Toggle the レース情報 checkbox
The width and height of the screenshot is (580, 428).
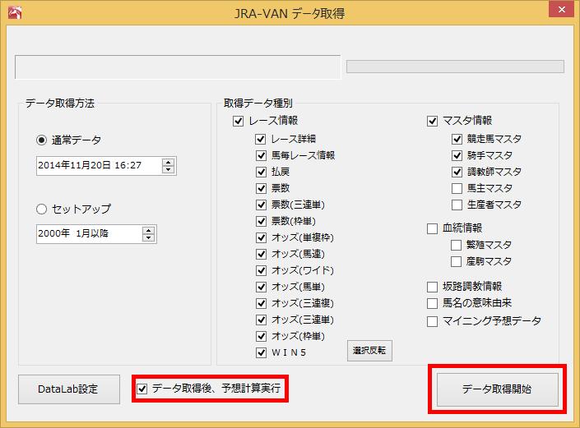pyautogui.click(x=239, y=121)
